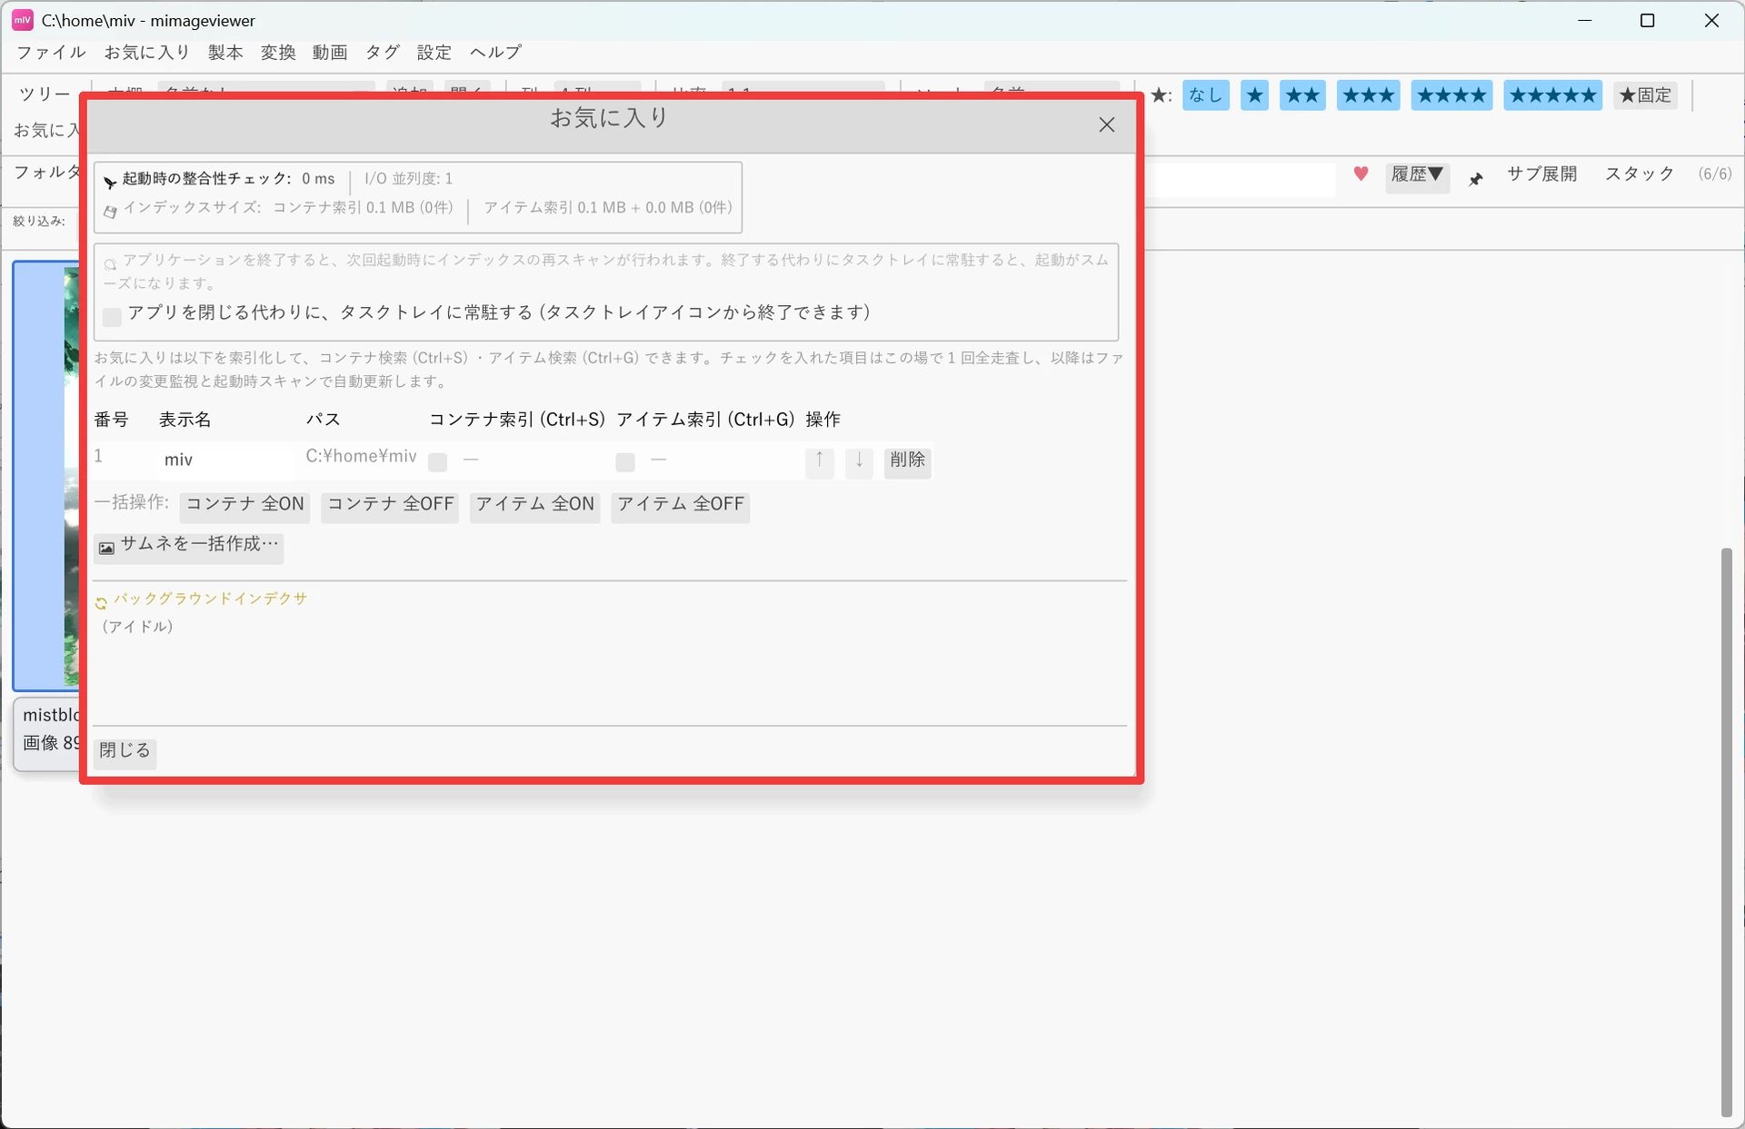Click the ツリー toolbar item

pyautogui.click(x=44, y=94)
